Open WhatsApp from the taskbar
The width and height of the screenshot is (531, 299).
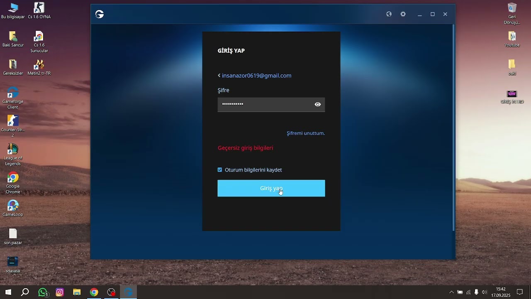tap(43, 292)
